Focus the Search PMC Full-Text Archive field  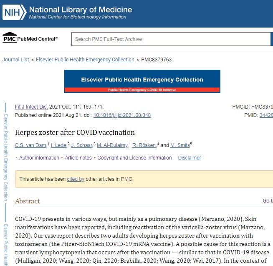coord(171,39)
